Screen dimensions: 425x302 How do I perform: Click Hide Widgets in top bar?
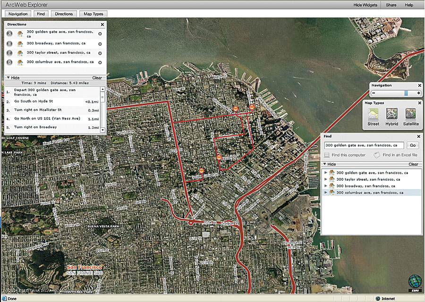click(x=365, y=5)
